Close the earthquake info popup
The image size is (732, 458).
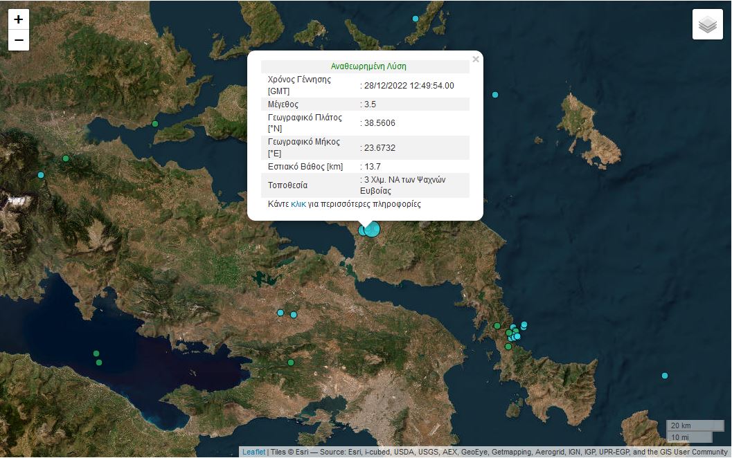(476, 59)
